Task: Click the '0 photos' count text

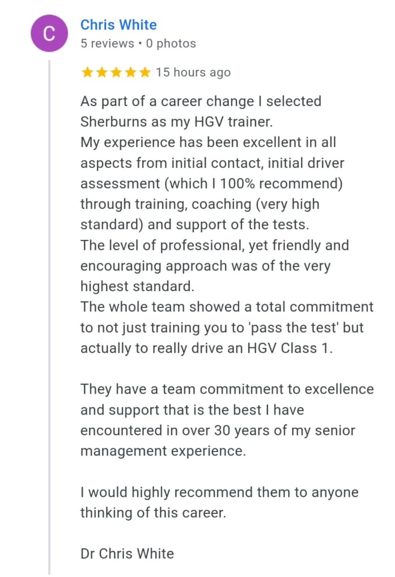Action: click(x=171, y=44)
